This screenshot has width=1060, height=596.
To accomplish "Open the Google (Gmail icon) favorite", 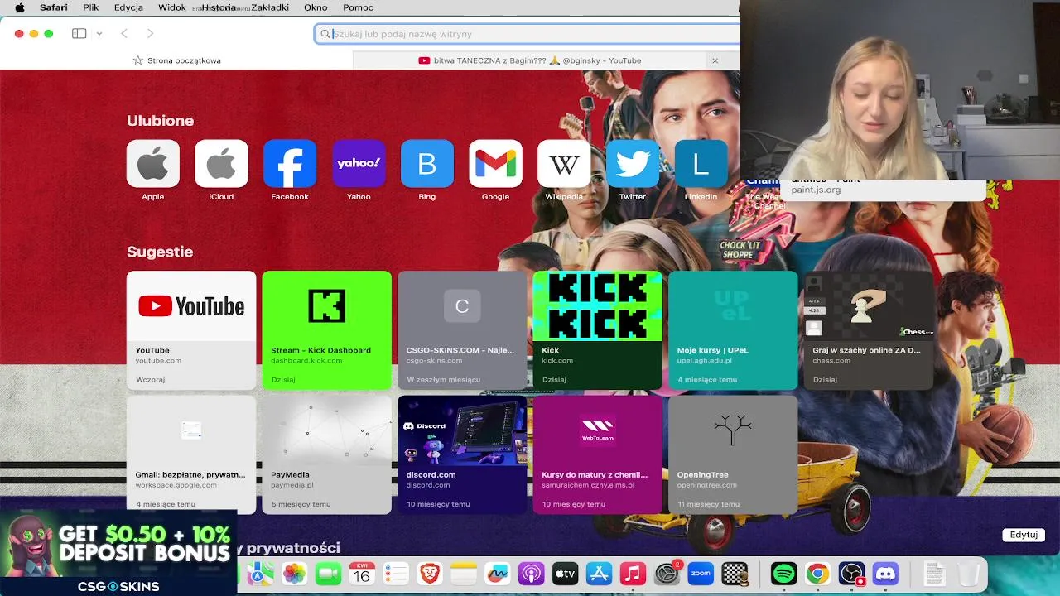I will [x=495, y=163].
